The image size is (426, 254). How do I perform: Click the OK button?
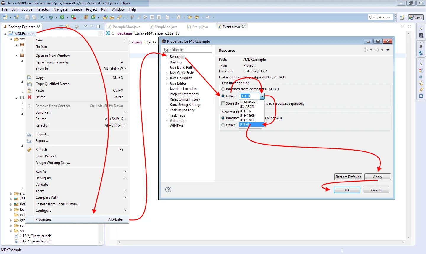coord(347,190)
